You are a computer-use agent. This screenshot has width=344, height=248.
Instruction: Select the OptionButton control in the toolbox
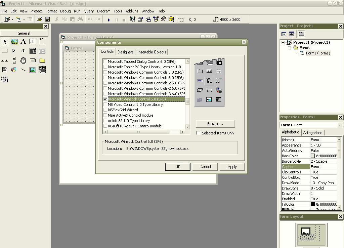(x=23, y=51)
